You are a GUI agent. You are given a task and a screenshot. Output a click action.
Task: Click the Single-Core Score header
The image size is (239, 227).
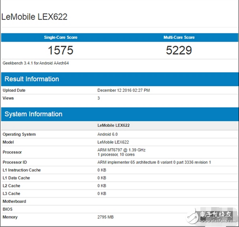pyautogui.click(x=60, y=38)
